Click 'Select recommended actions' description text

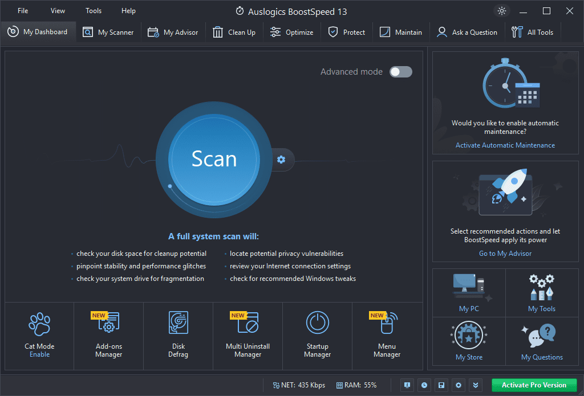point(505,235)
